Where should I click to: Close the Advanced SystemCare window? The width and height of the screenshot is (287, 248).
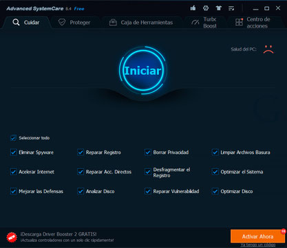tap(278, 8)
